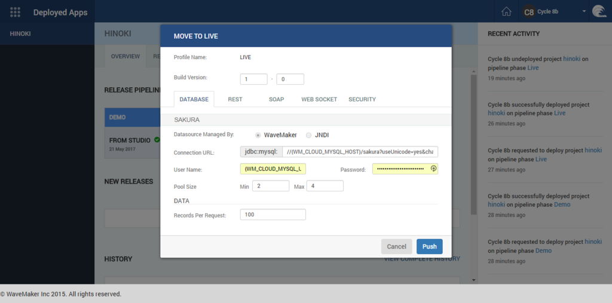Click the password field key icon

tap(433, 169)
